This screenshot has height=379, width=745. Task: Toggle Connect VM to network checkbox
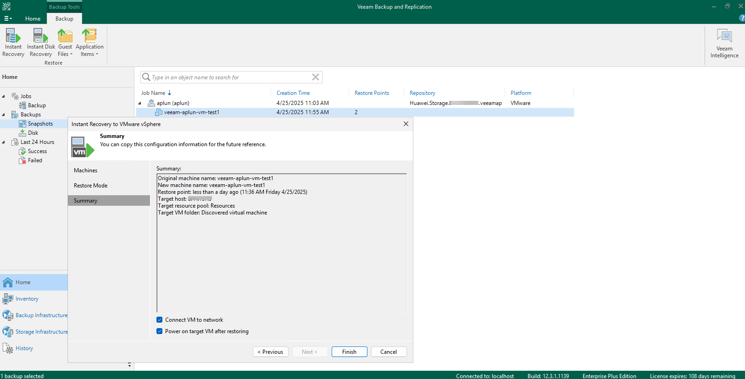pyautogui.click(x=160, y=320)
